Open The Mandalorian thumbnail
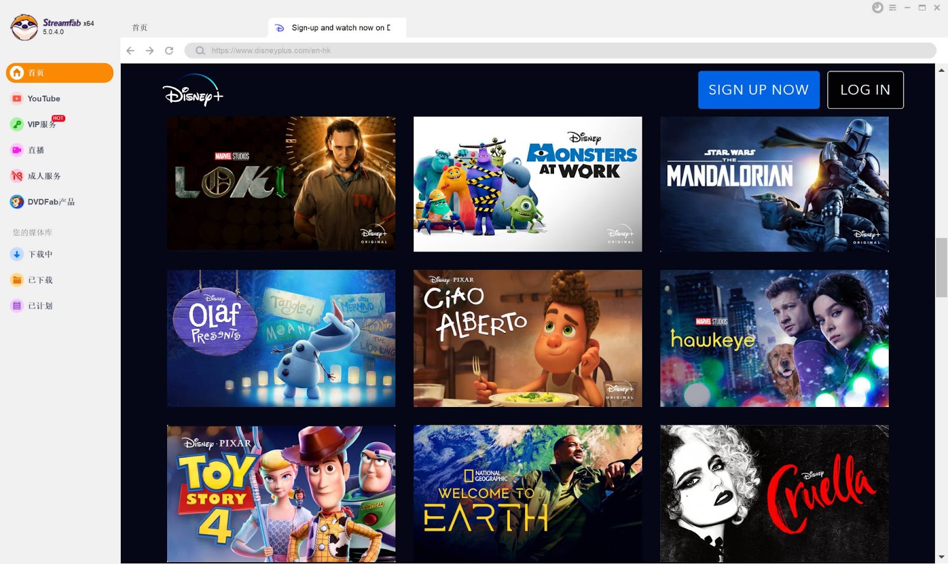The height and width of the screenshot is (564, 948). pos(774,184)
